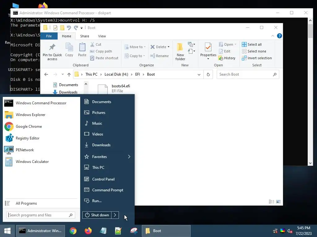Click the Shut down button
The height and width of the screenshot is (237, 317).
97,215
